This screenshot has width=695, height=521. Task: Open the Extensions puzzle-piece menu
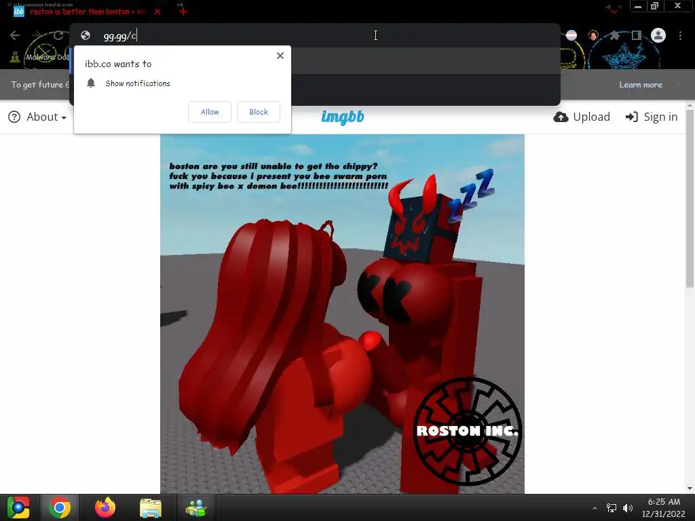click(x=615, y=35)
